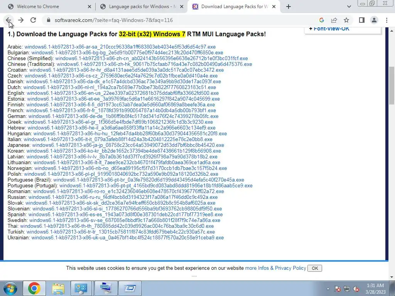The image size is (395, 296).
Task: Accept cookies with the OK button
Action: pos(315,268)
